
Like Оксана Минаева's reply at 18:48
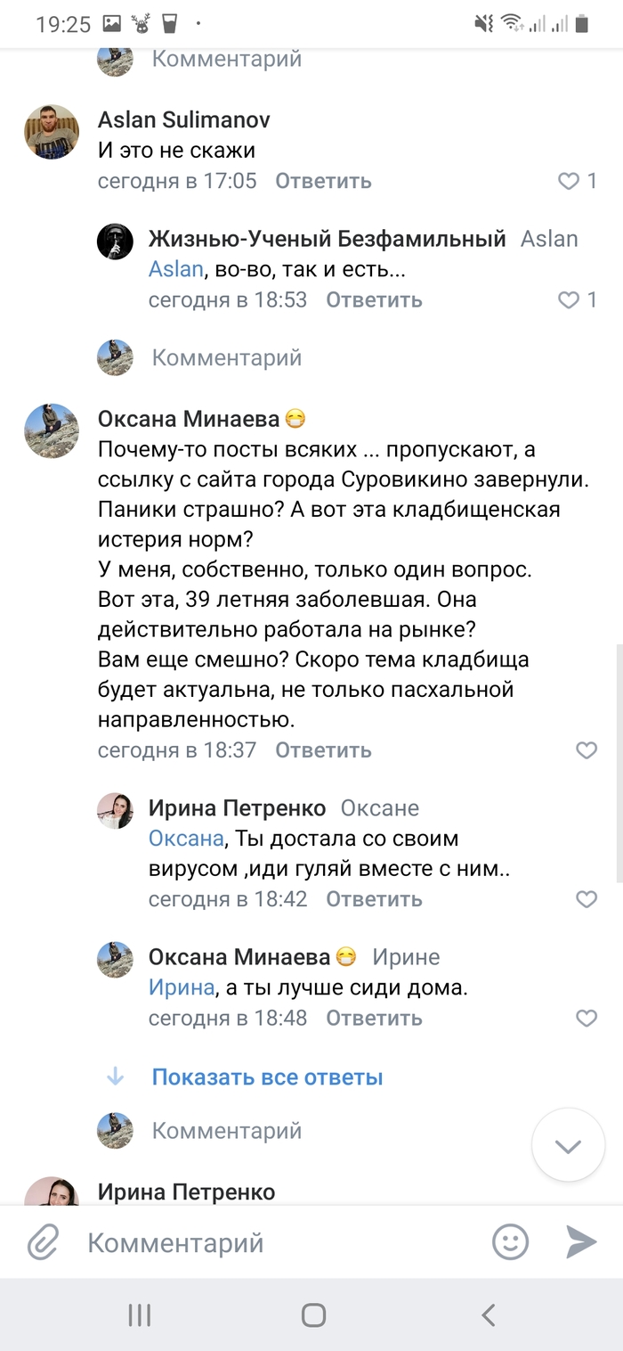pos(587,1018)
